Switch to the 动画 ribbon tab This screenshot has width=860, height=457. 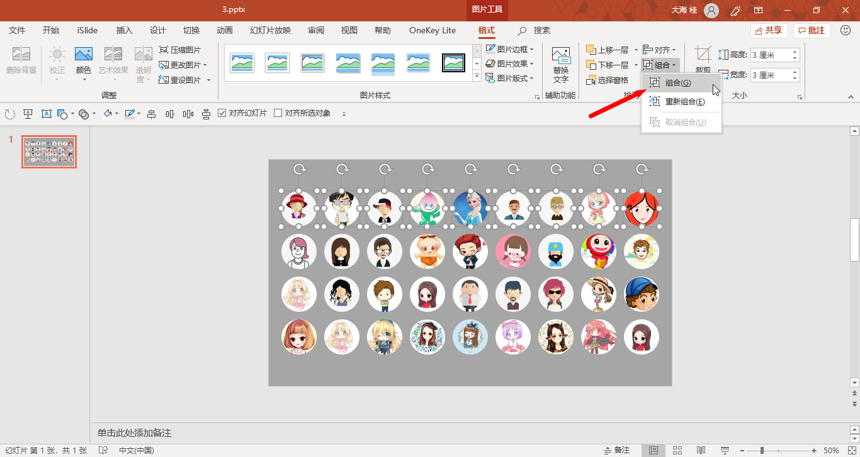225,30
